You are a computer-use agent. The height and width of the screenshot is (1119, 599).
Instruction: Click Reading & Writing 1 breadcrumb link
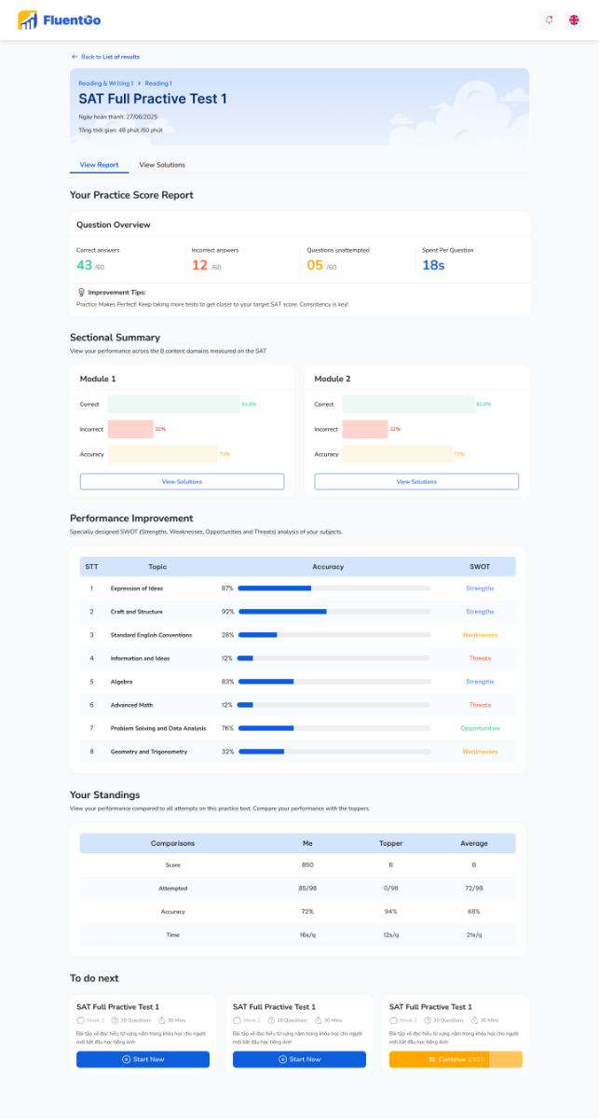click(105, 84)
